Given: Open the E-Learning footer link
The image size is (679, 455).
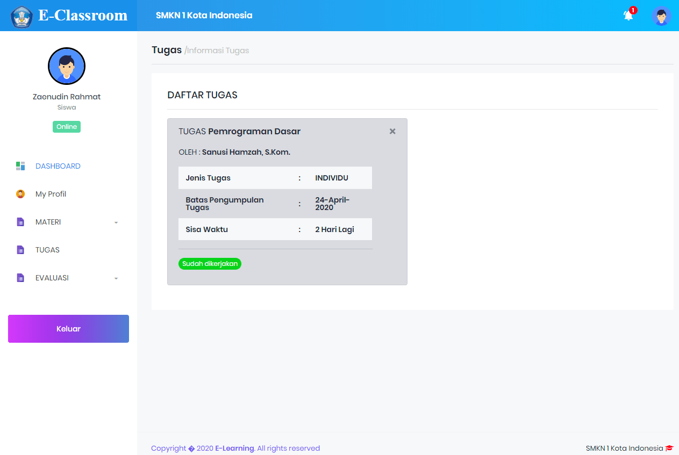Looking at the screenshot, I should [x=234, y=448].
